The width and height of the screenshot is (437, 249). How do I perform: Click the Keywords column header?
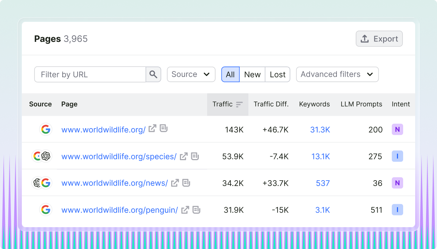pyautogui.click(x=314, y=104)
